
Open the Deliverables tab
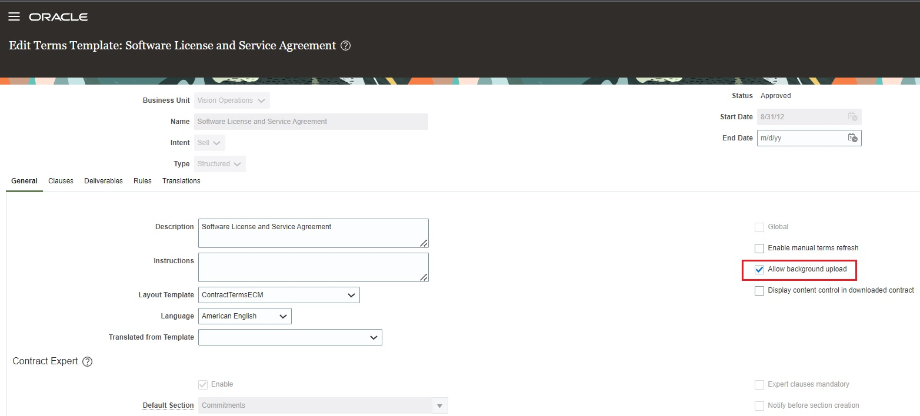coord(104,181)
